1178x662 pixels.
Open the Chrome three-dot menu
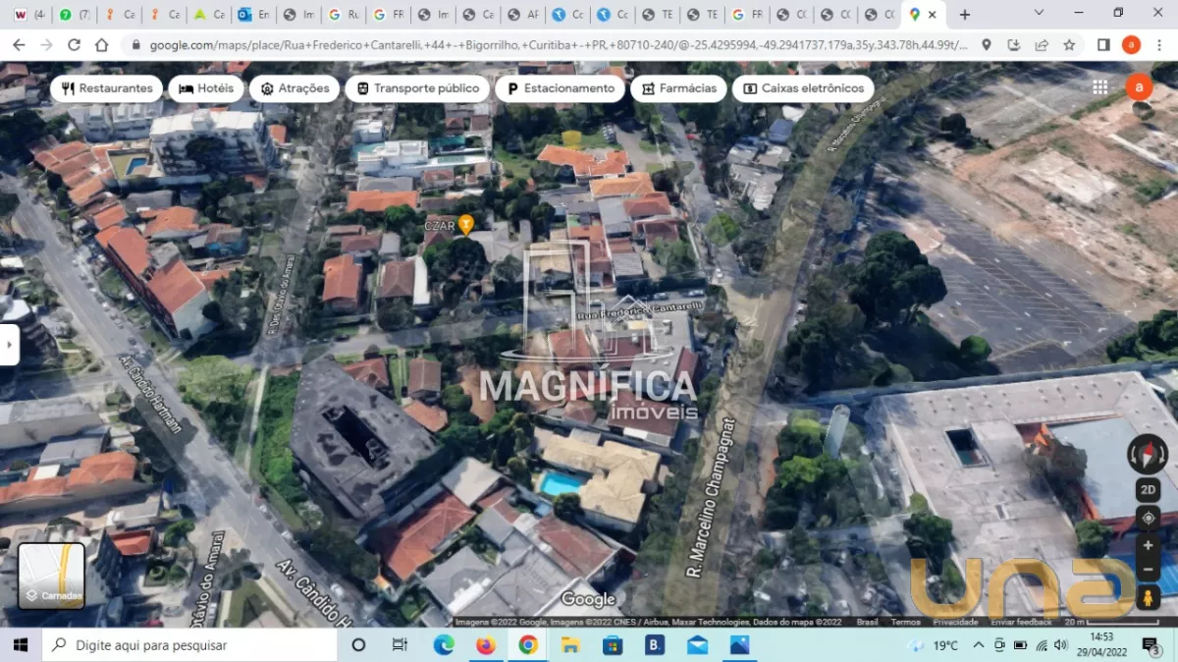[1158, 45]
